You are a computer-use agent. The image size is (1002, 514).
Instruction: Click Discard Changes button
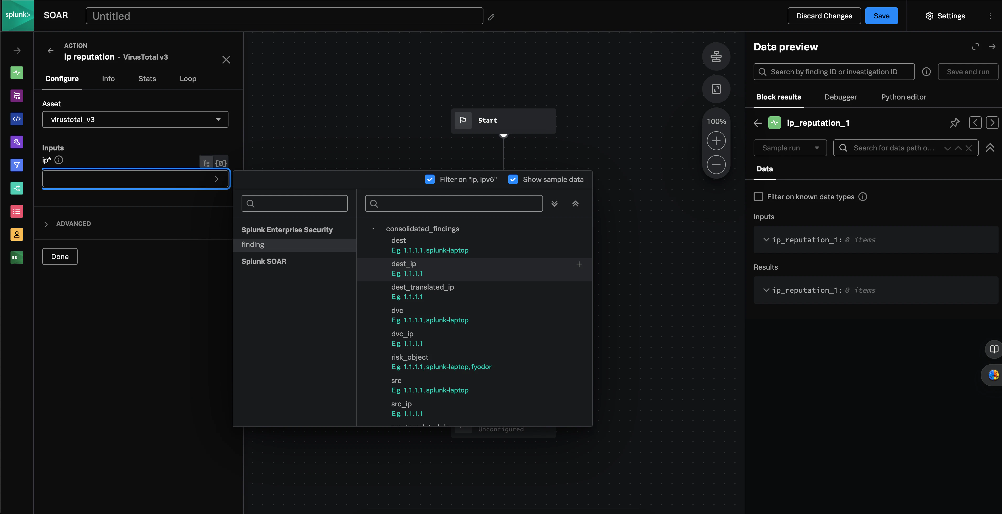[x=824, y=16]
